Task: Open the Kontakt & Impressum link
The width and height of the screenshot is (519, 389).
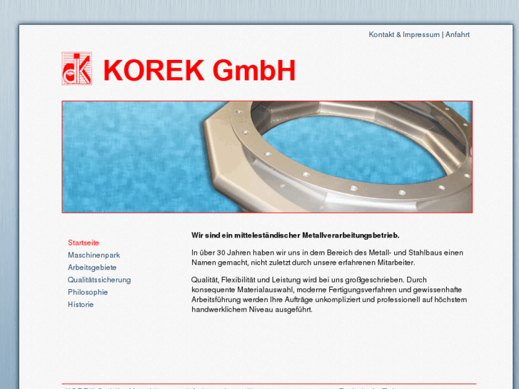Action: (404, 34)
